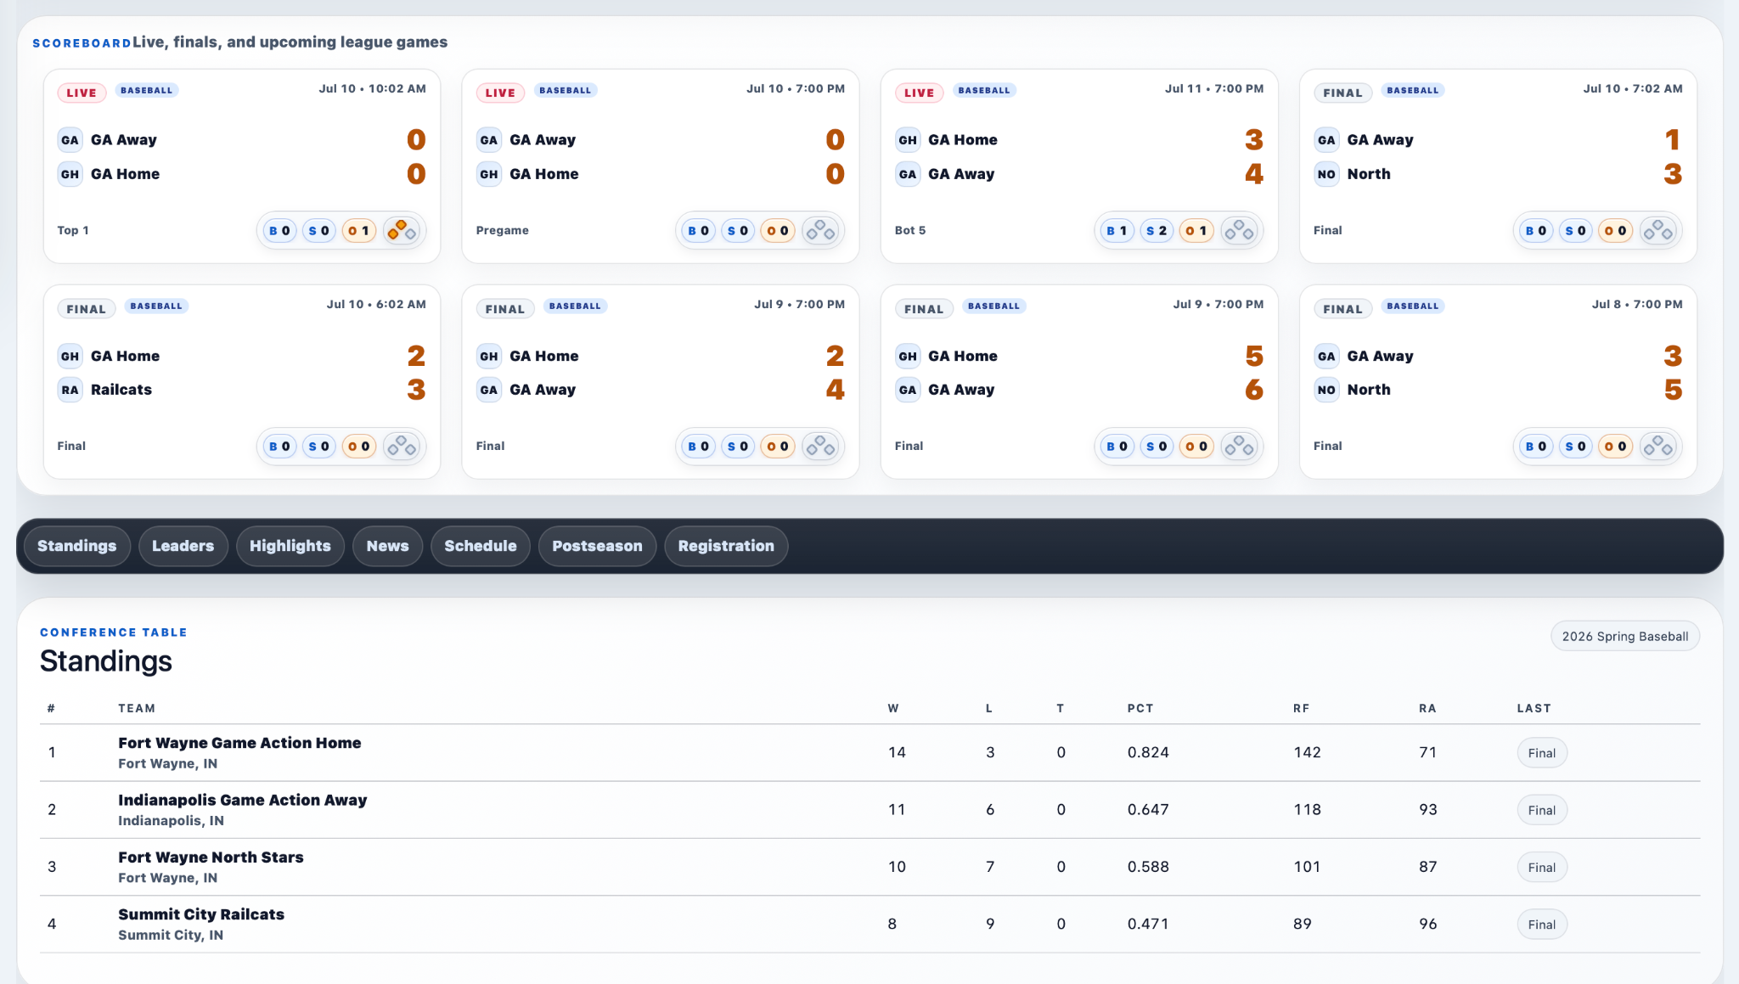Click the 0.824 percentage value
Viewport: 1739px width, 984px height.
coord(1148,752)
